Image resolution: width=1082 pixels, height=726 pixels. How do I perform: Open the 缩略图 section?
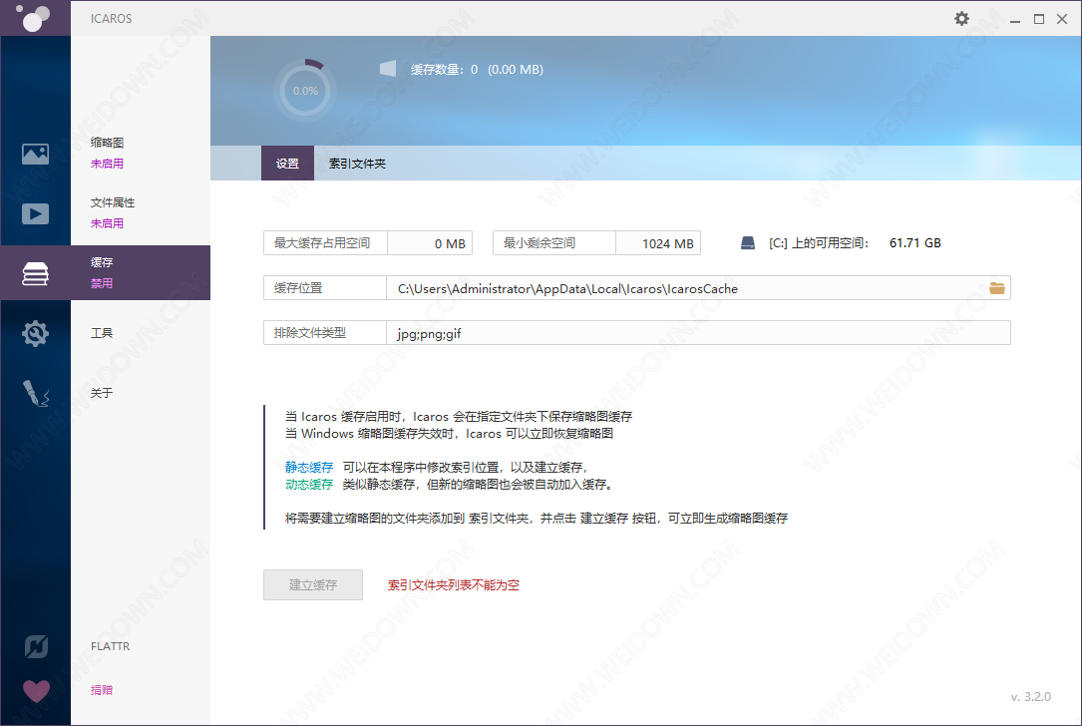(107, 143)
